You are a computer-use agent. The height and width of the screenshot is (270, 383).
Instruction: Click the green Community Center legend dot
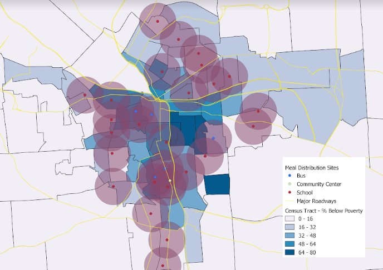point(289,184)
